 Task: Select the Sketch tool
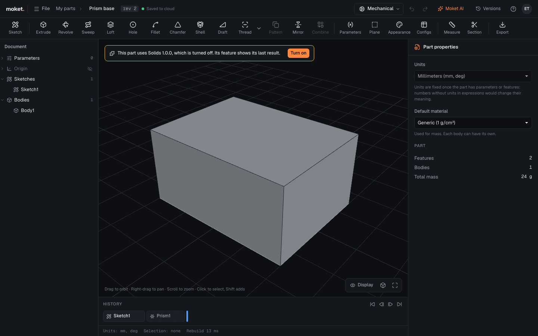tap(15, 28)
